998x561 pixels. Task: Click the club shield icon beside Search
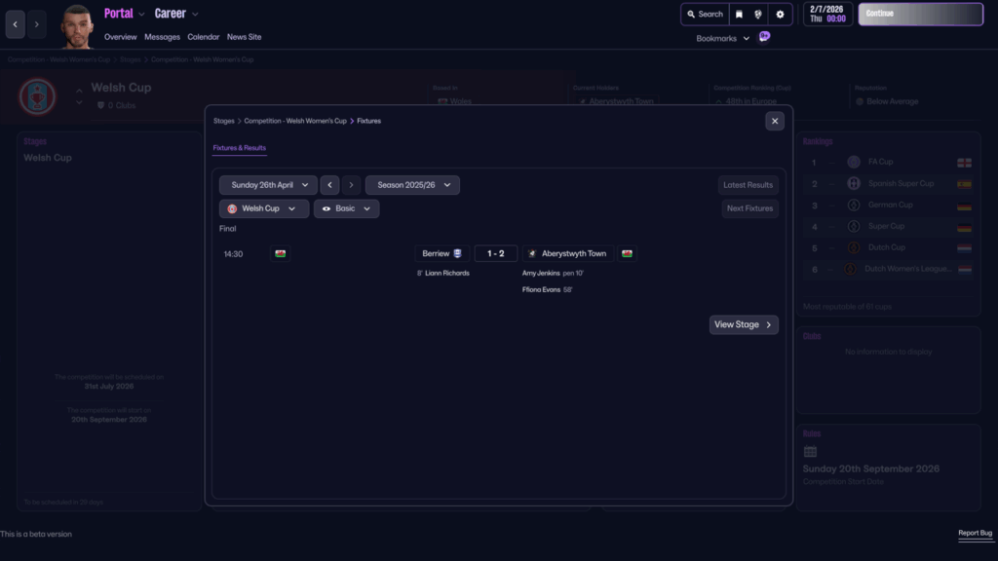[758, 15]
